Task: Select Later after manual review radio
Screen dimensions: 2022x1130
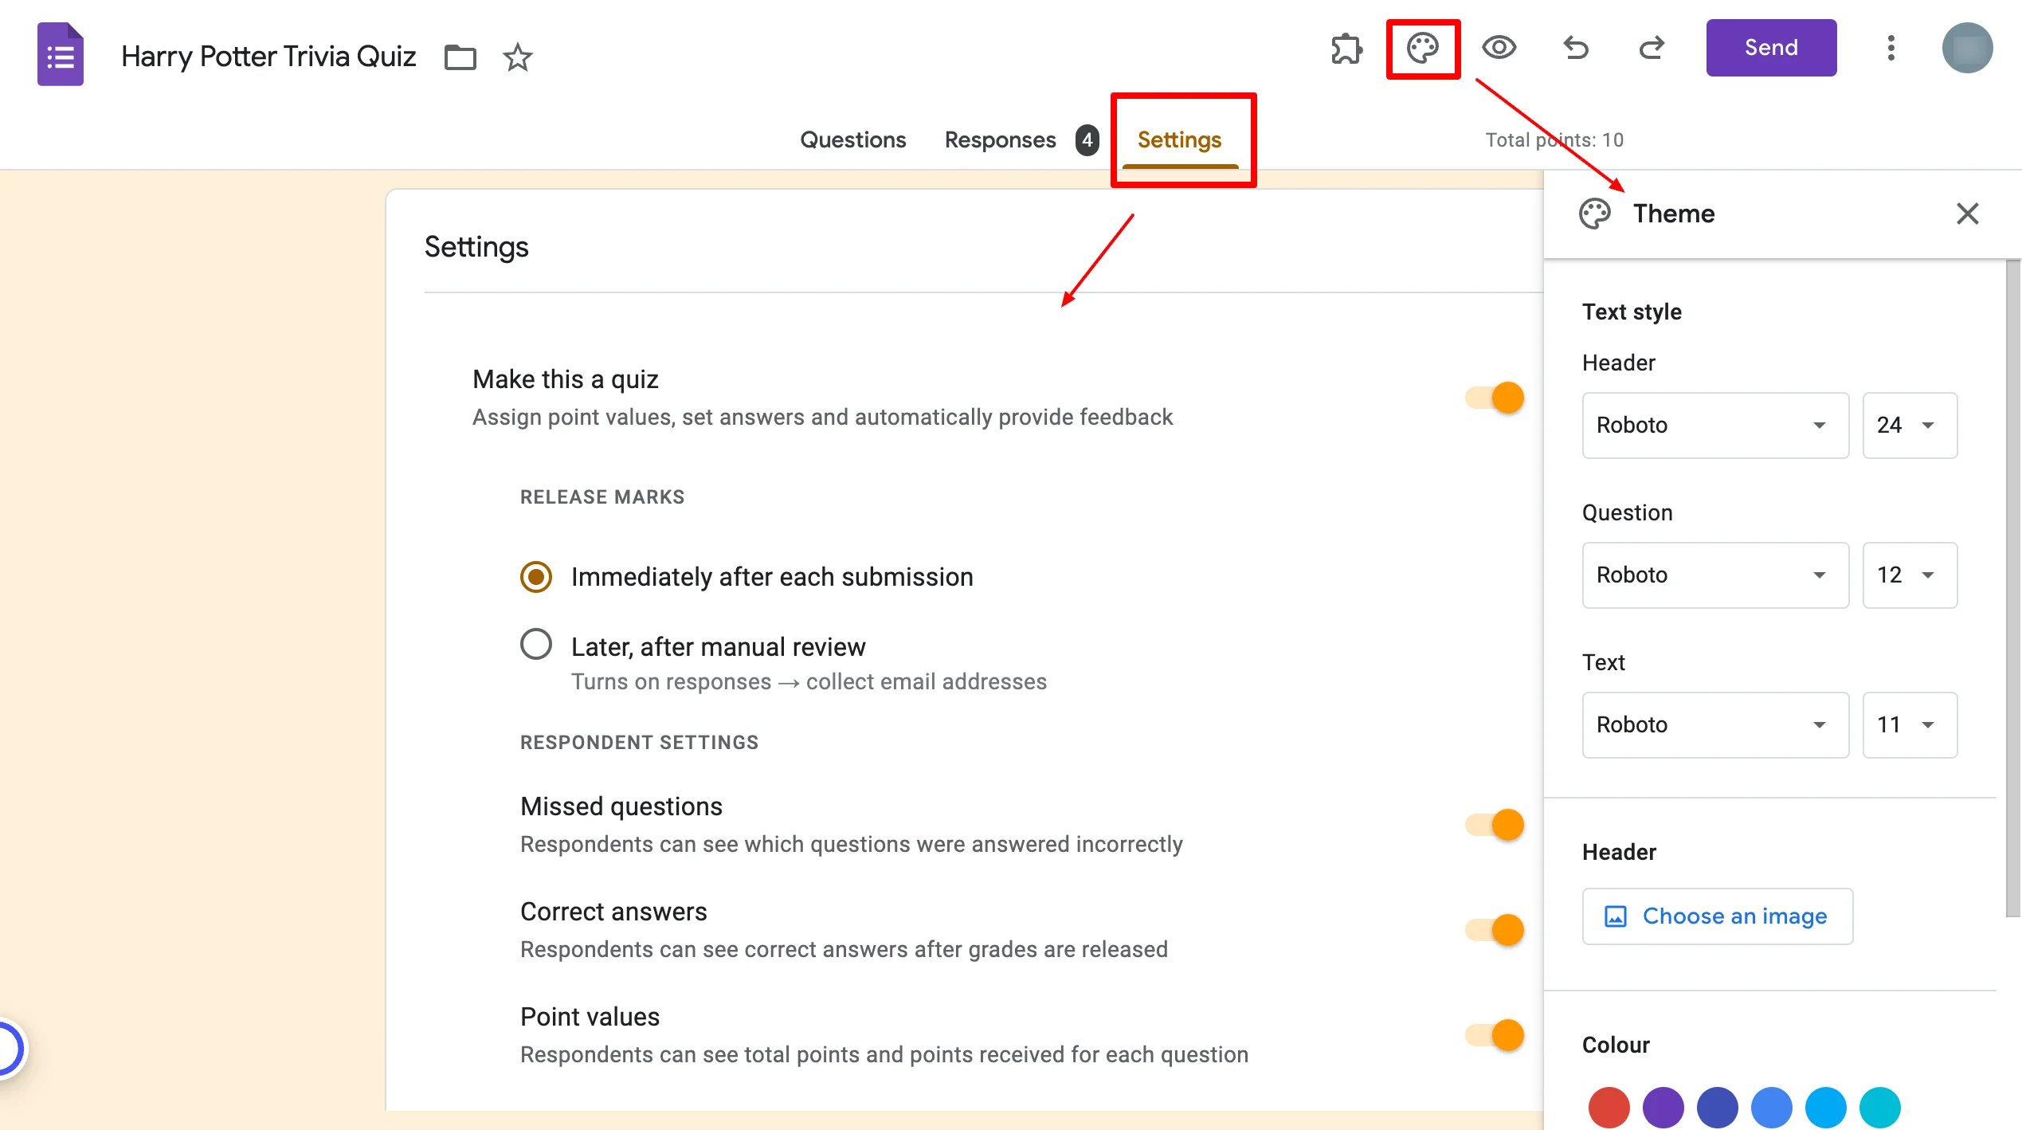Action: pyautogui.click(x=536, y=645)
